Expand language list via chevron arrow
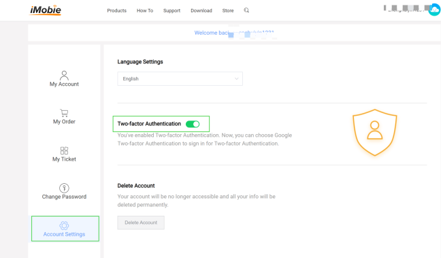The height and width of the screenshot is (258, 443). pos(237,78)
